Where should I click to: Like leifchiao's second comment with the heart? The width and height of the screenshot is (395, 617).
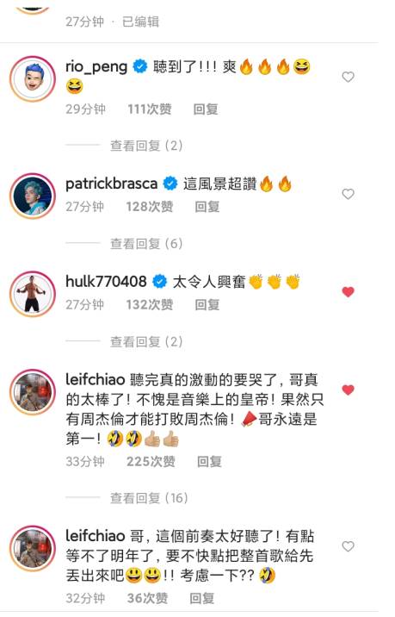[348, 546]
